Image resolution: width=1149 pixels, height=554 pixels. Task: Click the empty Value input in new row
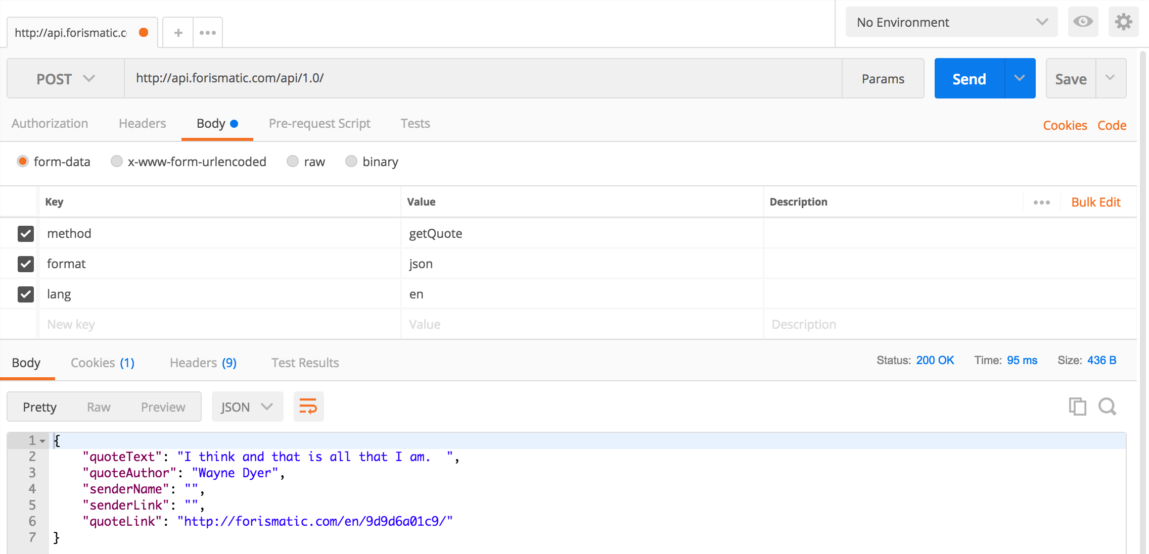coord(582,324)
